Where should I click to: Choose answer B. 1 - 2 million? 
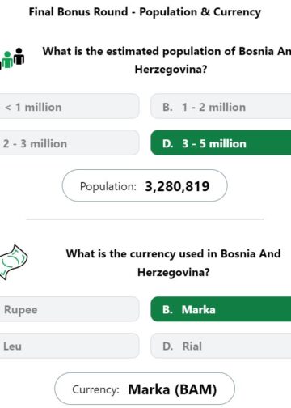click(x=221, y=106)
